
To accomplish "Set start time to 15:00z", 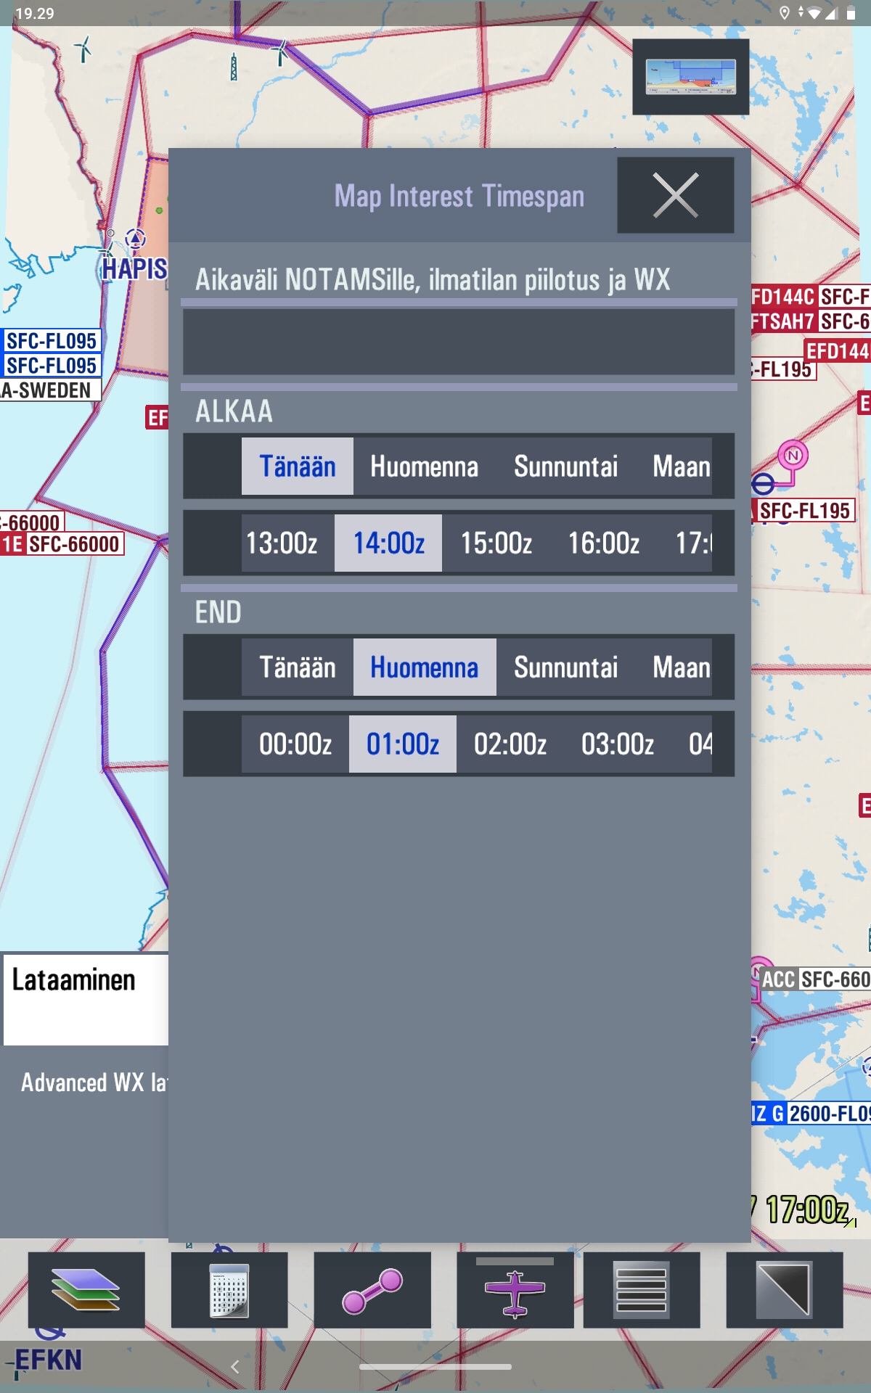I will point(496,543).
